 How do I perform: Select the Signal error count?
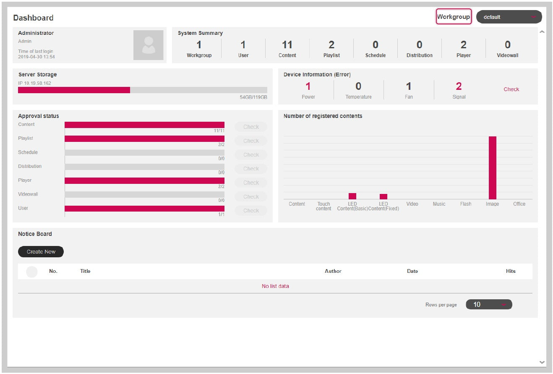[459, 86]
